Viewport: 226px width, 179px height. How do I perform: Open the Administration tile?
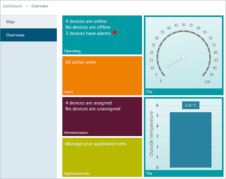[102, 117]
